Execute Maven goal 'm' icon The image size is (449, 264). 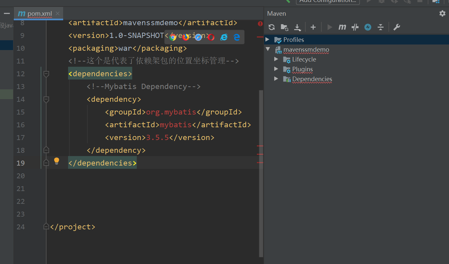(x=342, y=27)
